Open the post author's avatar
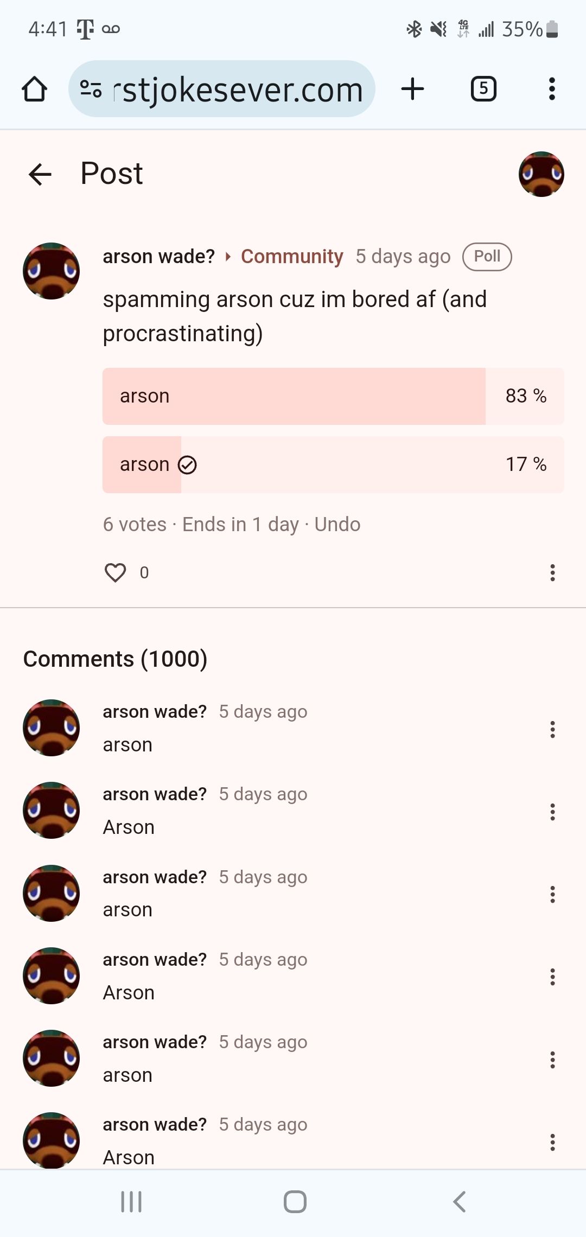 click(52, 271)
